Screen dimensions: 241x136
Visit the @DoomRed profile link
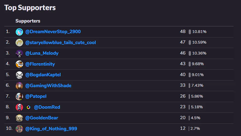(x=47, y=107)
